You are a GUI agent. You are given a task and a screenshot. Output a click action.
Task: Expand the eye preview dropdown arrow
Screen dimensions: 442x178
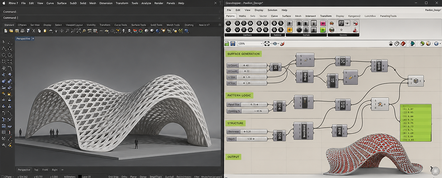279,44
